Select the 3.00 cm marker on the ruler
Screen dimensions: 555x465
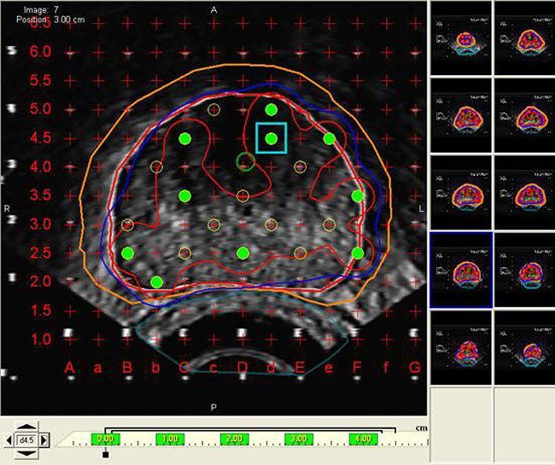[x=299, y=439]
